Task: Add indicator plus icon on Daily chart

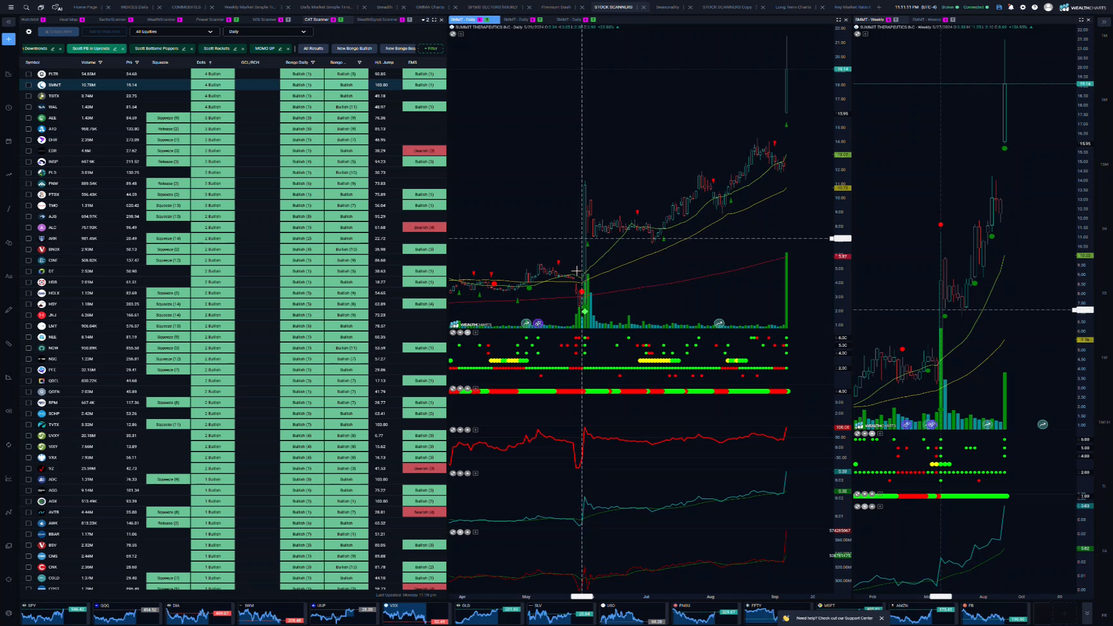Action: coord(461,34)
